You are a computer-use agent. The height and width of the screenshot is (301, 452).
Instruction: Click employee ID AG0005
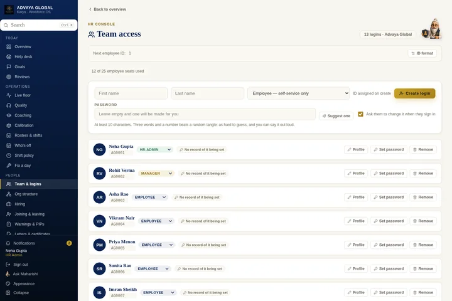pyautogui.click(x=118, y=248)
